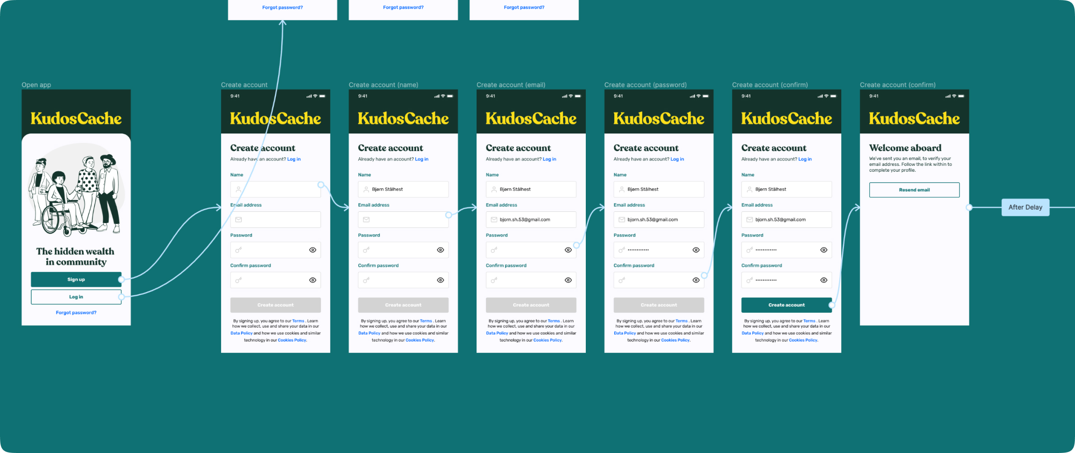Click key icon in Password field of Create account (email) frame
The image size is (1075, 453).
pyautogui.click(x=494, y=250)
